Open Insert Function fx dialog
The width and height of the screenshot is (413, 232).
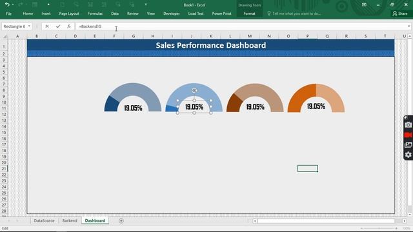click(x=69, y=26)
